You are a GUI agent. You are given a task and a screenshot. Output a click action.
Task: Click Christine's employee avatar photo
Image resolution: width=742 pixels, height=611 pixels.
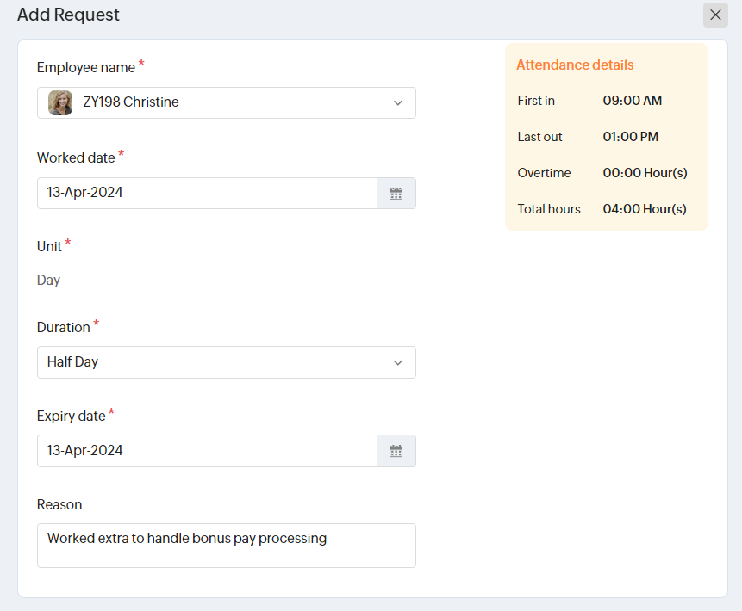[x=60, y=102]
